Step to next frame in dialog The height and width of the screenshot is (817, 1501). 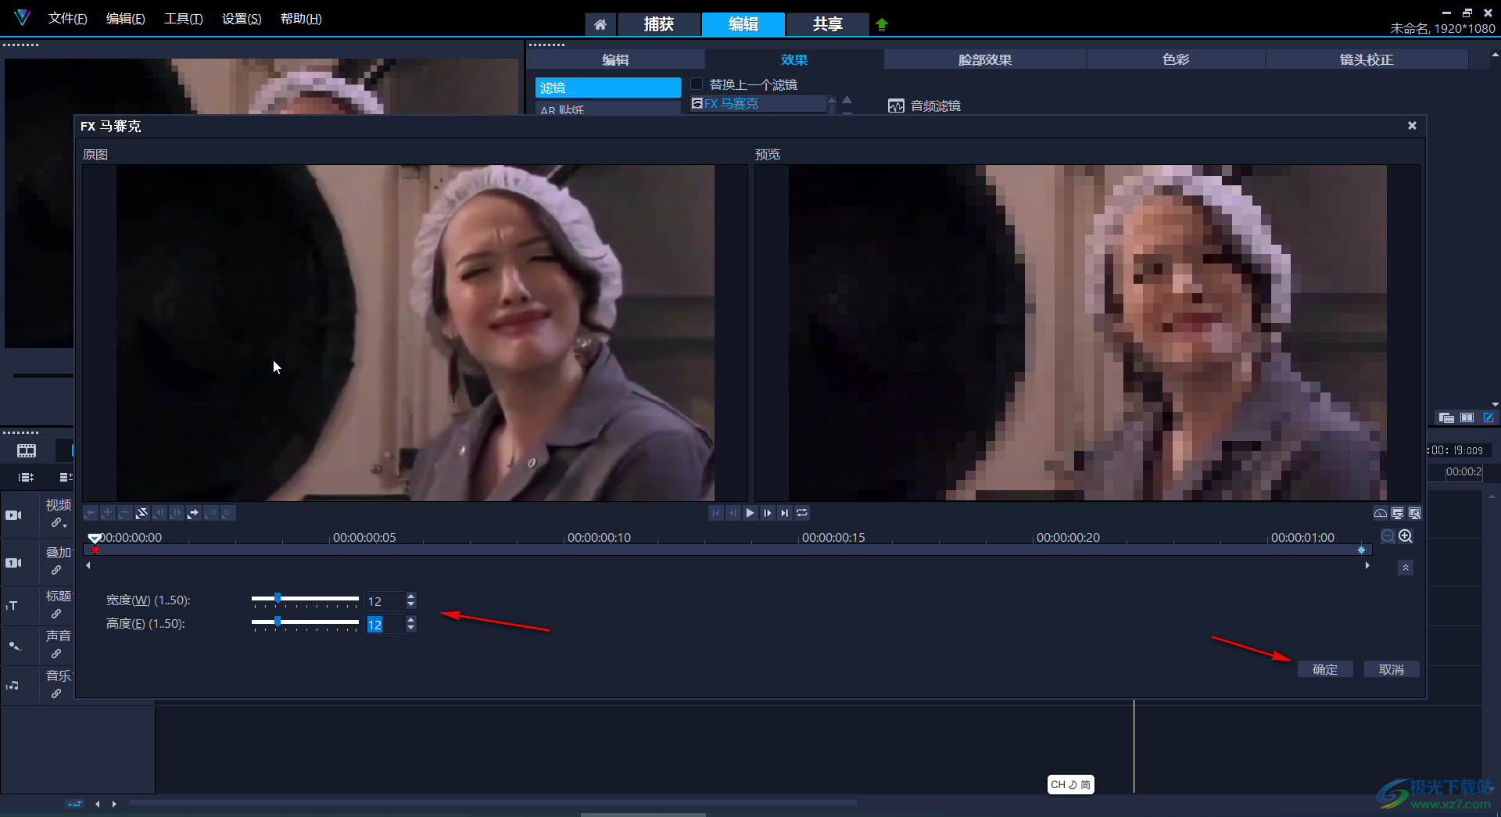pyautogui.click(x=767, y=513)
